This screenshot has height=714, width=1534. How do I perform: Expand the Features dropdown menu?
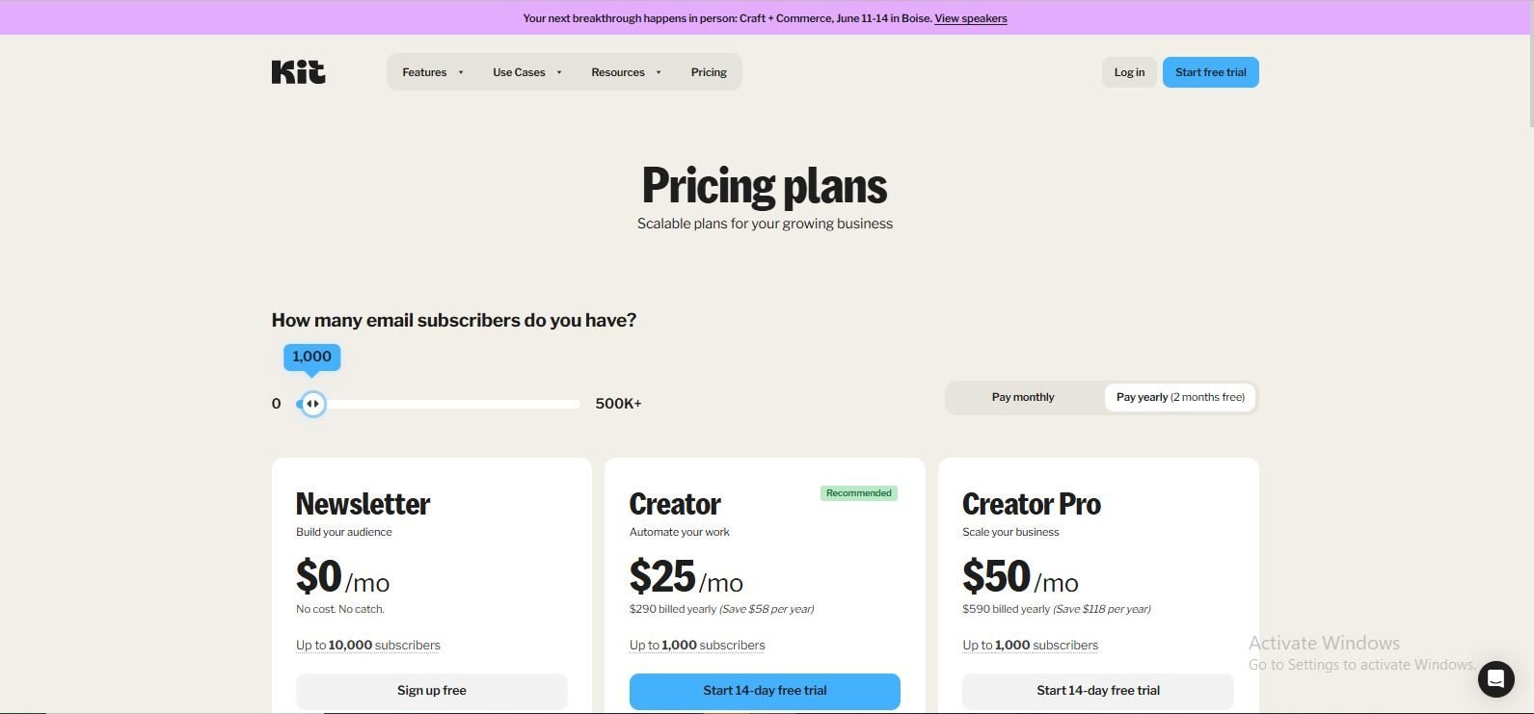[x=433, y=72]
